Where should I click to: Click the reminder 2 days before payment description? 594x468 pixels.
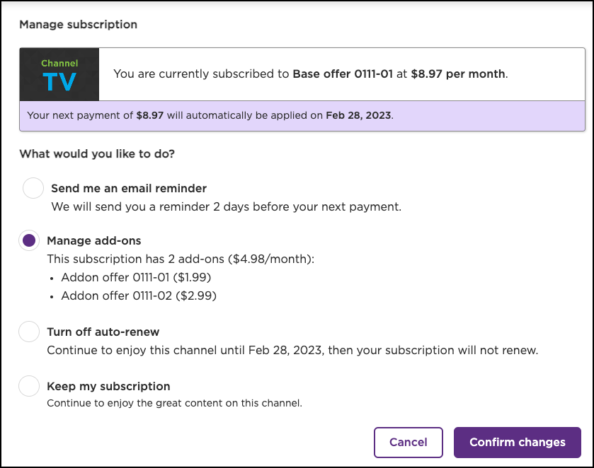point(226,207)
